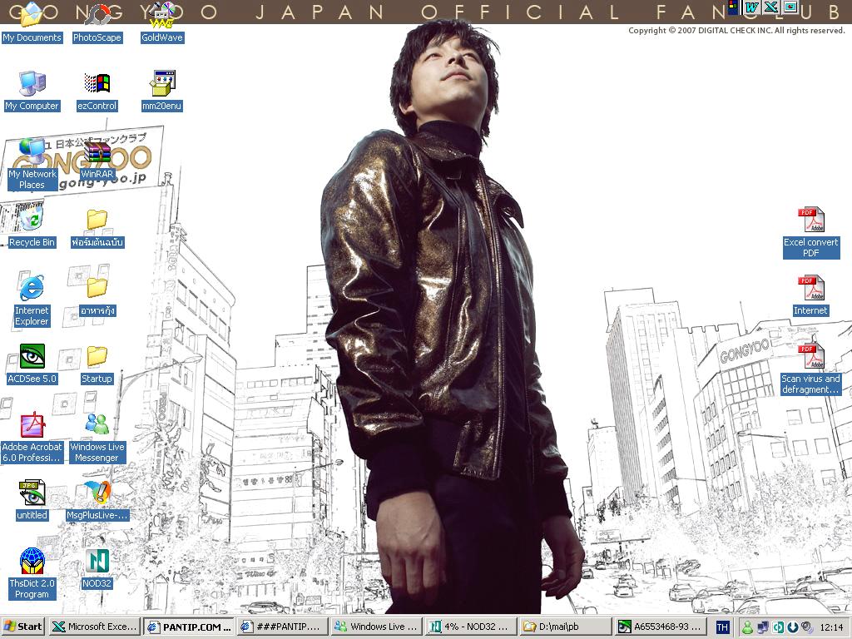
Task: Click the green Messenger buddy tray icon
Action: click(748, 627)
